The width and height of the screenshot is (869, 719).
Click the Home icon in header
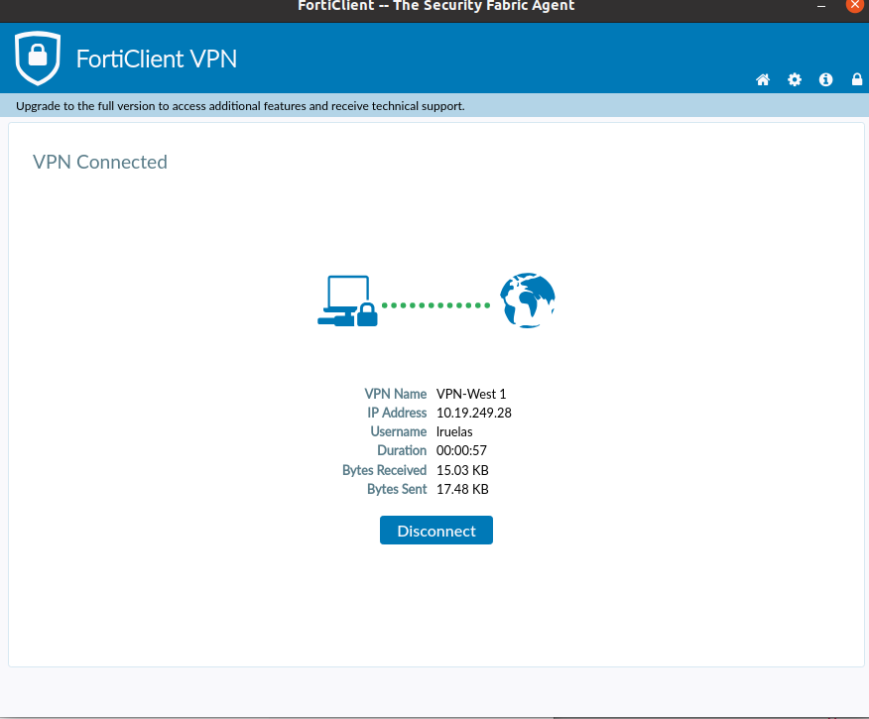pyautogui.click(x=763, y=79)
